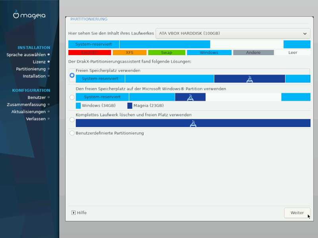Click 'Sprache auswählen' step in sidebar
318x238 pixels.
[x=26, y=55]
